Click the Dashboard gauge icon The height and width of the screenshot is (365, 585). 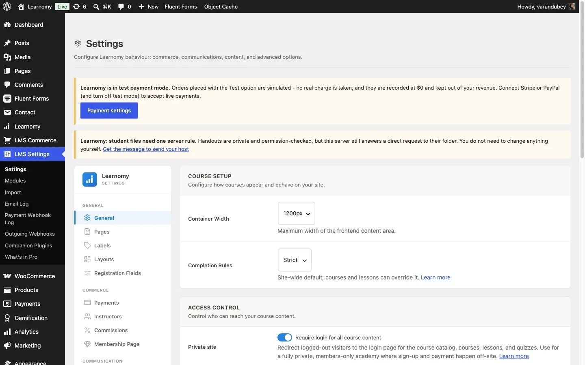[x=7, y=25]
